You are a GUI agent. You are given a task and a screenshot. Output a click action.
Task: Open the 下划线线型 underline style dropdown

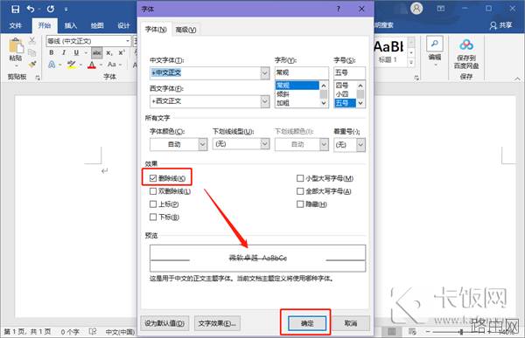[x=265, y=144]
